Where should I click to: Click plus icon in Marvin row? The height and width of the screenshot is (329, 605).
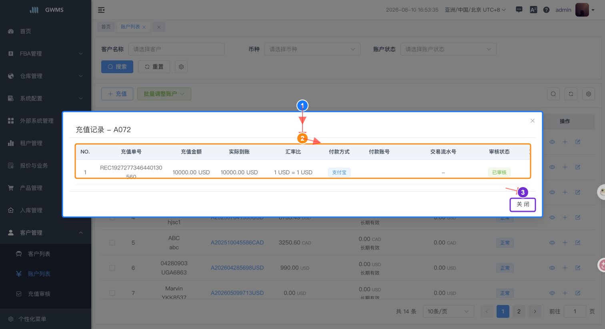click(565, 293)
